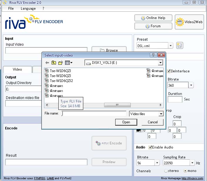This screenshot has width=207, height=181.
Task: Click the Output Directory field showing E:
Action: (23, 89)
